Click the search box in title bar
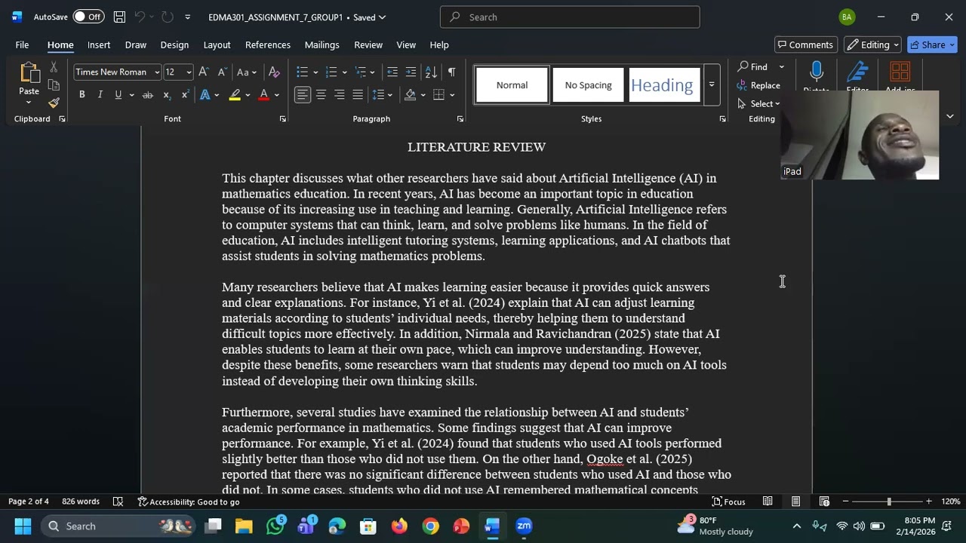The height and width of the screenshot is (543, 966). [570, 17]
